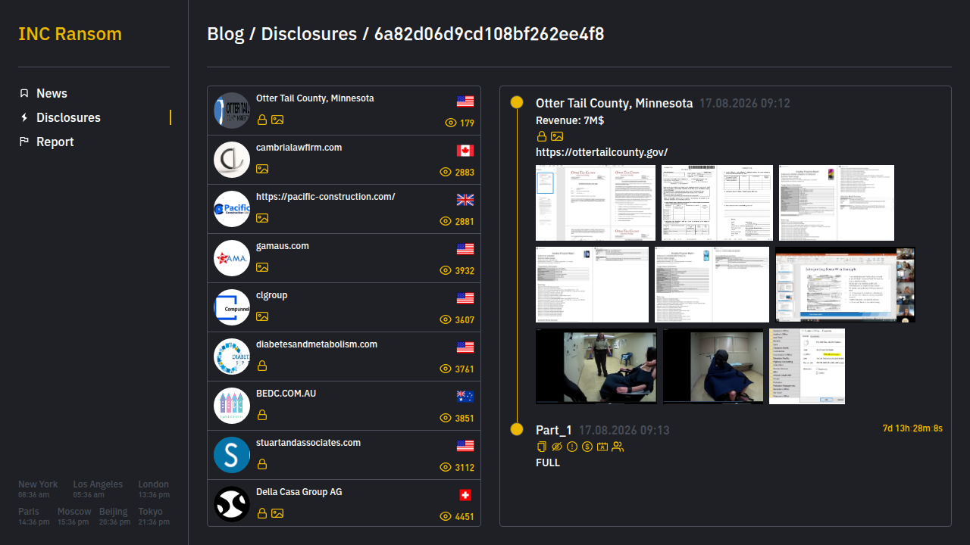970x545 pixels.
Task: Click the cambrialawfirm.com CL logo
Action: coord(232,160)
